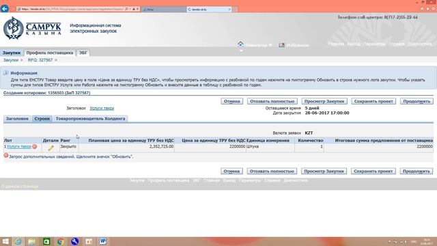Viewport: 437px width, 246px height.
Task: Open the blue wrench tool on the taskbar
Action: pyautogui.click(x=74, y=241)
